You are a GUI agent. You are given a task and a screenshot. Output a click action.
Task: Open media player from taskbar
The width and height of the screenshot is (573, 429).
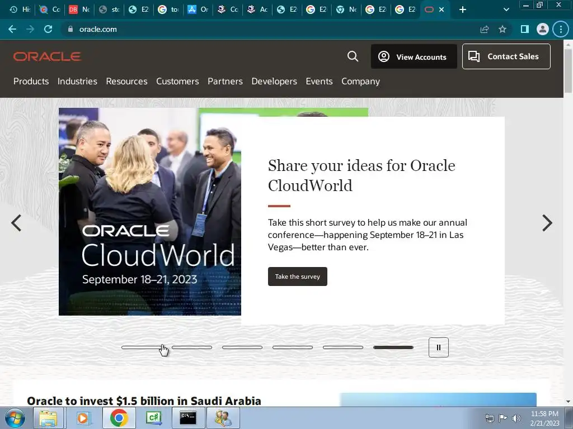[83, 418]
